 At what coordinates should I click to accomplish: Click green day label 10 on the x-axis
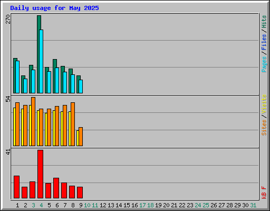87,205
